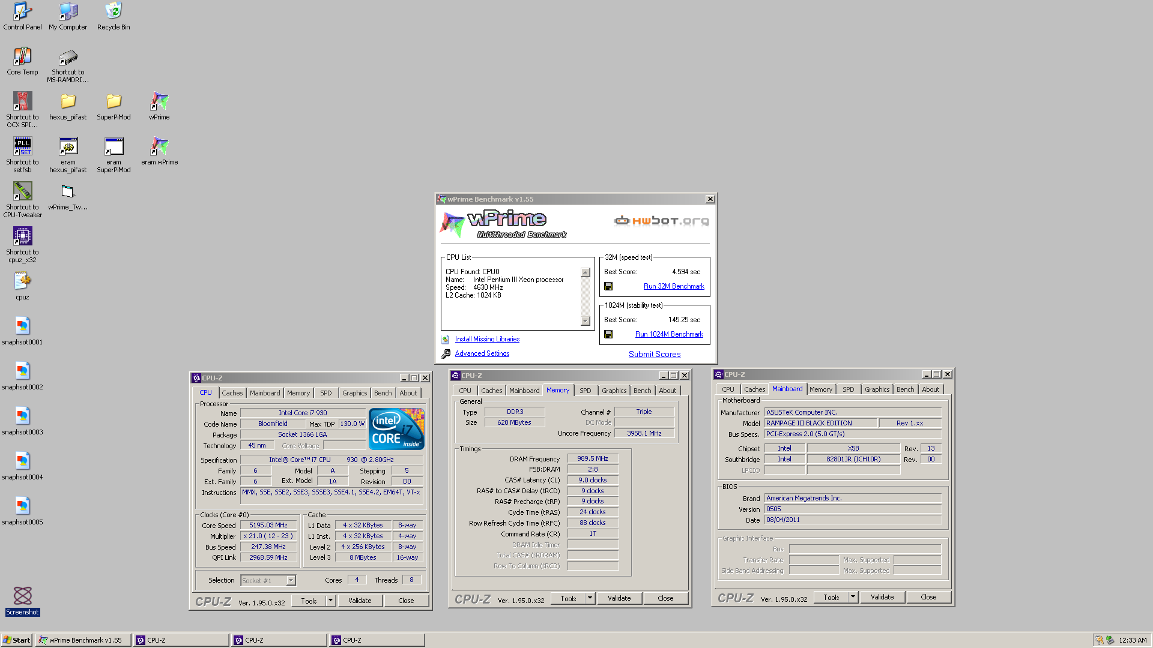Click the Core Speed 5195.03 MHz value

click(268, 525)
